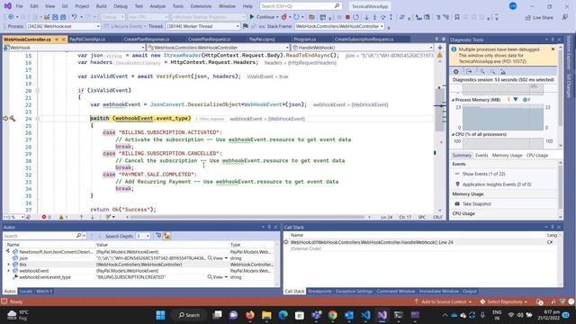Undo last edit via the toolbar arrow
The image size is (576, 324).
coord(74,17)
